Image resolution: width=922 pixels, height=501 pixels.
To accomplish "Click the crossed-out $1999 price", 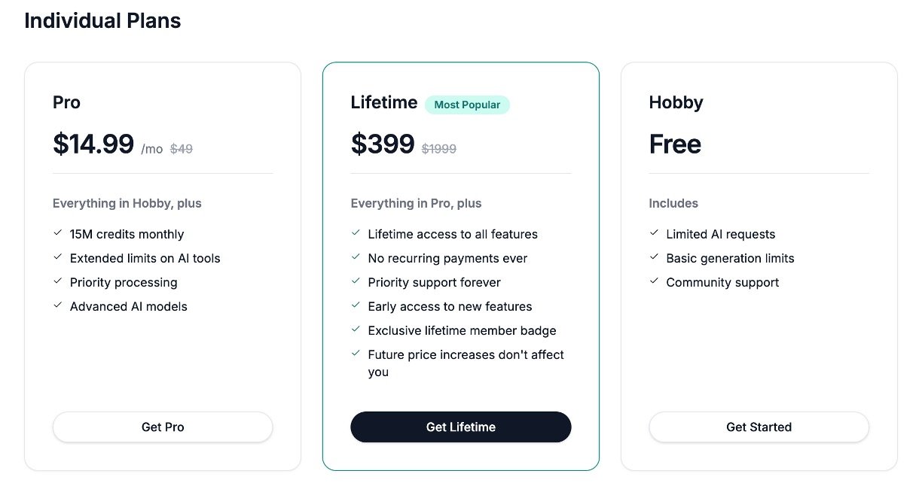I will [439, 149].
